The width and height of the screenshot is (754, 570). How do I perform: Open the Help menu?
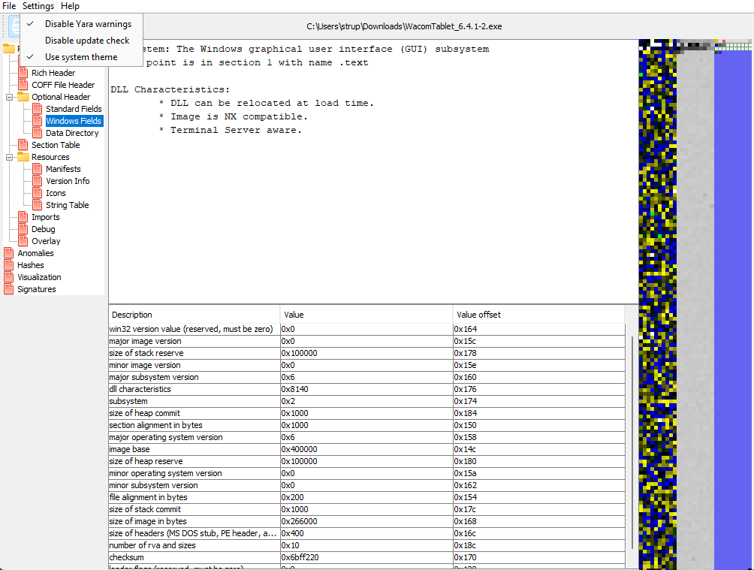coord(70,6)
